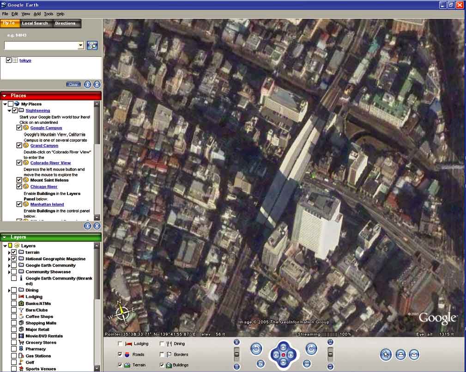Click the tilt down button below the tilt slider

[x=330, y=366]
